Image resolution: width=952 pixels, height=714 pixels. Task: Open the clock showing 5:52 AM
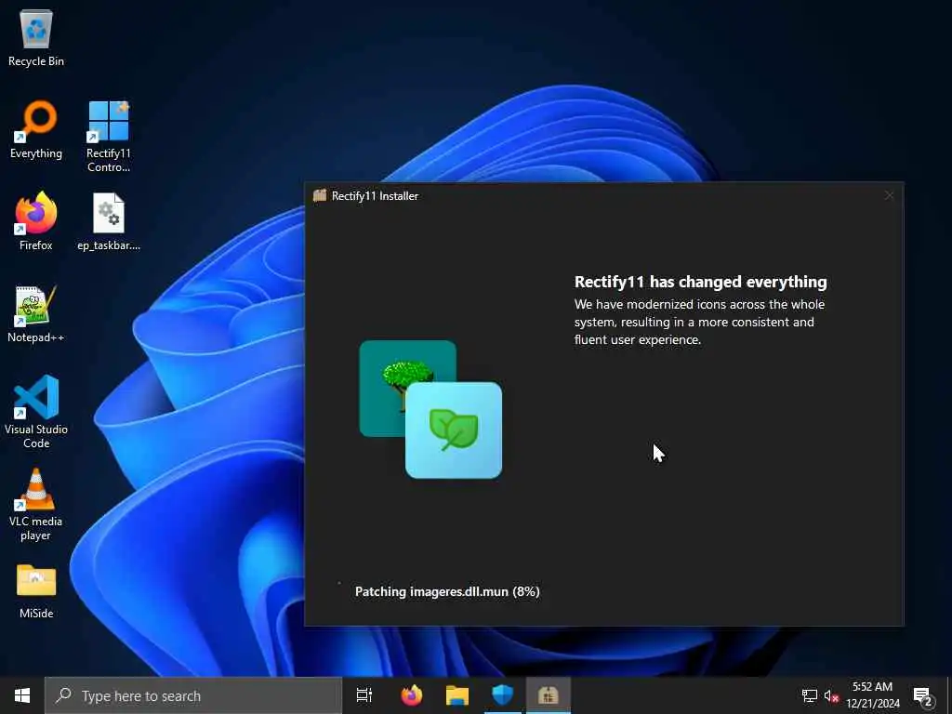873,695
